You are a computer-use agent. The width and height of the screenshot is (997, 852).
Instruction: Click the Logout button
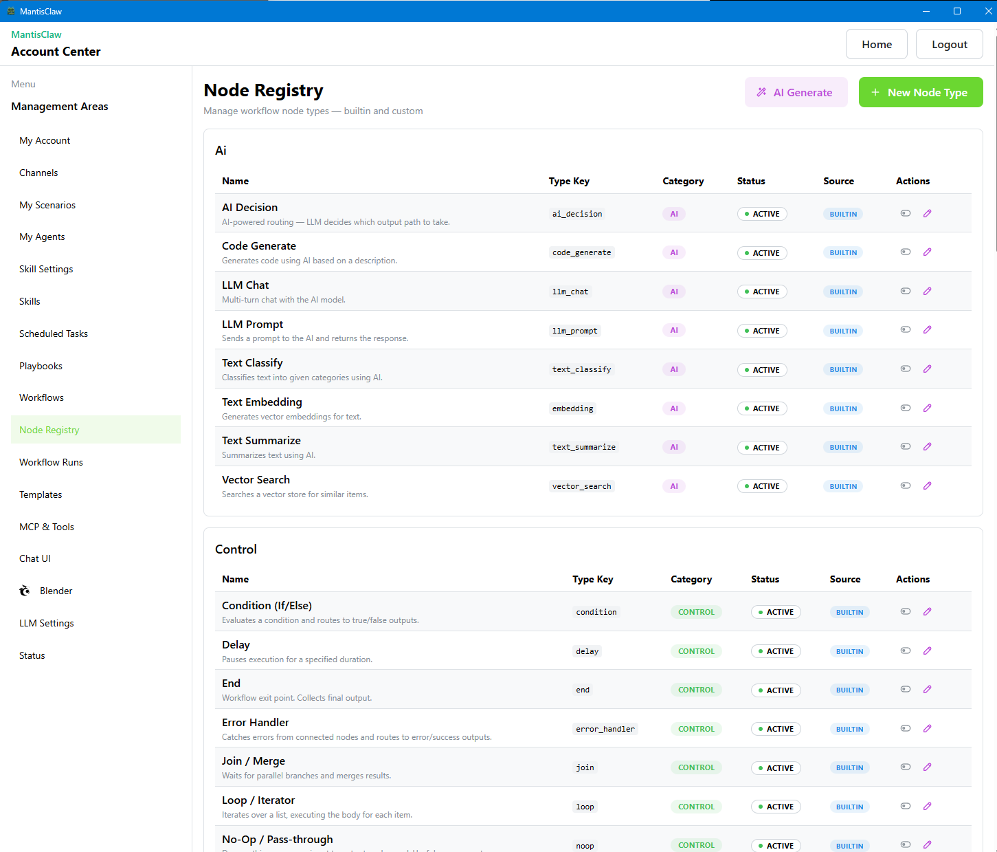(949, 43)
